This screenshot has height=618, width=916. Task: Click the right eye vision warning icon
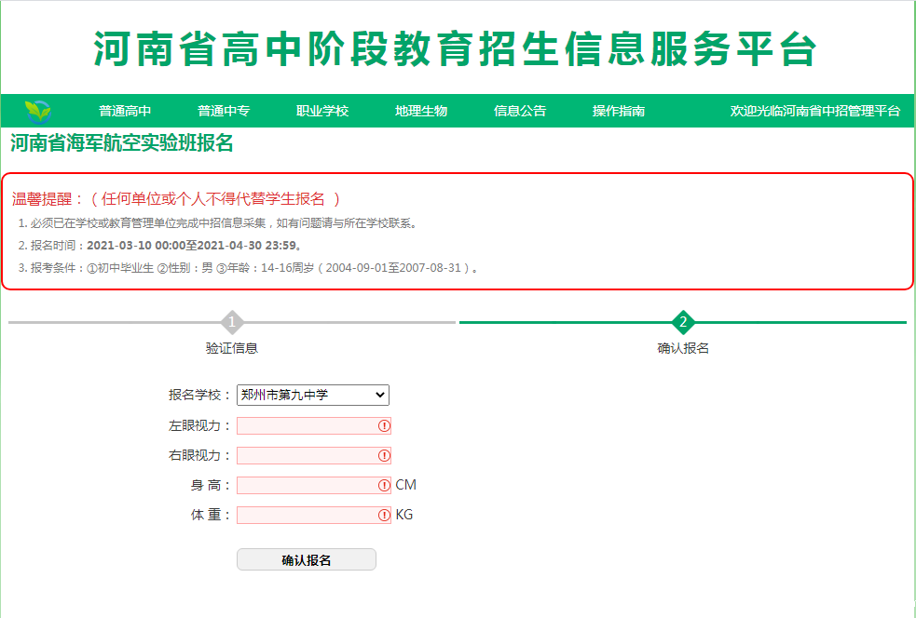(383, 456)
